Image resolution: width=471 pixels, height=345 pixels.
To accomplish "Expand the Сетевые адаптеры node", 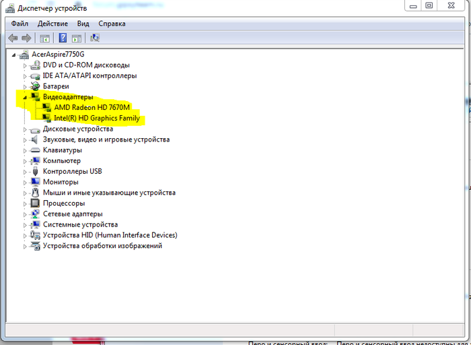I will click(26, 214).
